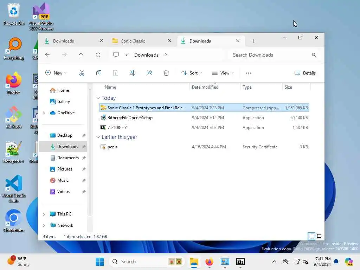This screenshot has height=270, width=360.
Task: Click chevron after Downloads in address bar
Action: pos(166,55)
